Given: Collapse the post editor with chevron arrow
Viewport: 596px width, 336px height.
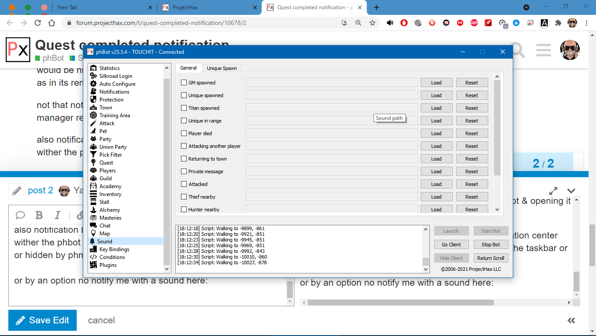Looking at the screenshot, I should 571,191.
